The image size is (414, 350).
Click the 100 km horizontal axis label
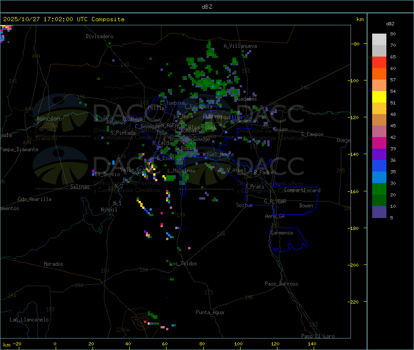coord(238,344)
